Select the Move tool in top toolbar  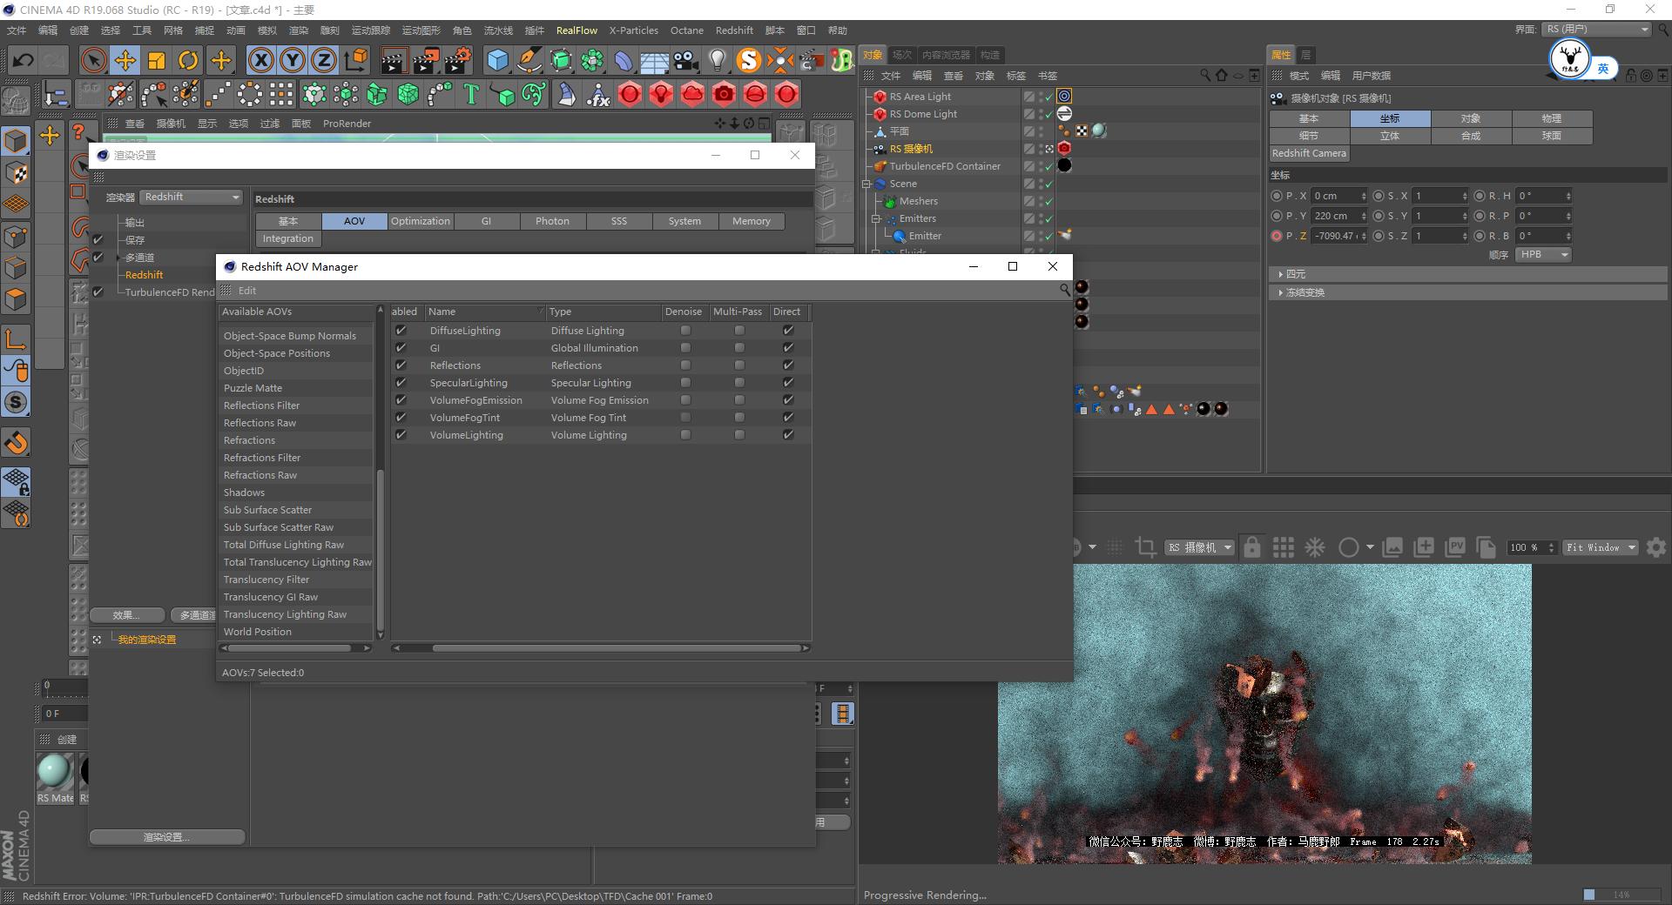[x=125, y=60]
